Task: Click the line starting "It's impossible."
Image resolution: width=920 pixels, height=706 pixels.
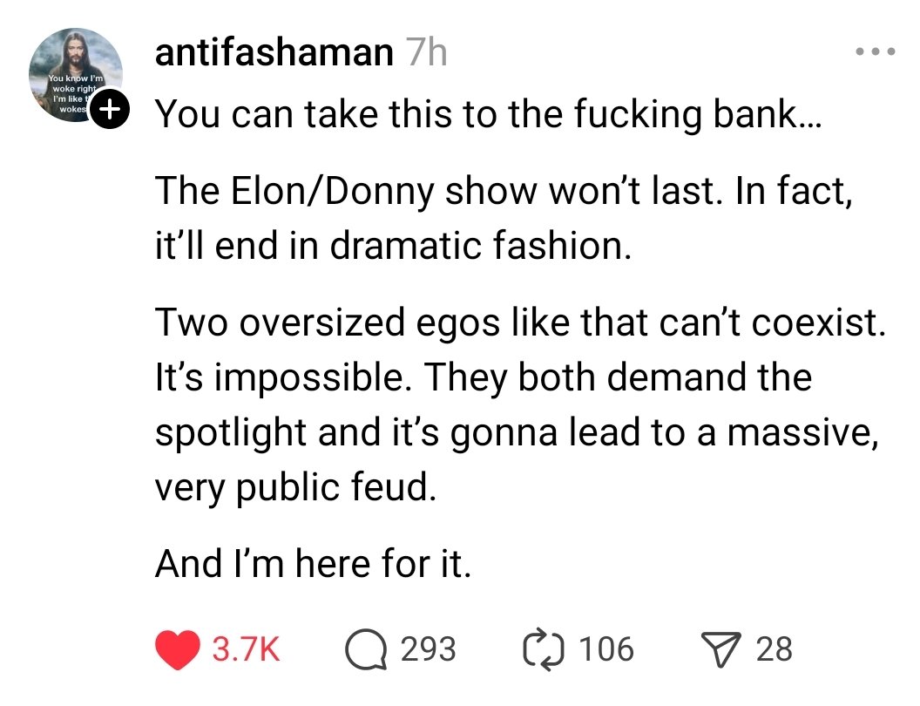Action: tap(484, 377)
